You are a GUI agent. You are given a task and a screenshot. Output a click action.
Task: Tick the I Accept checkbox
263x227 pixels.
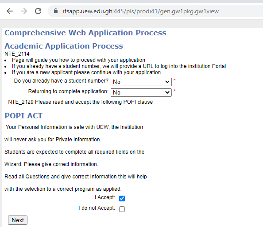[x=122, y=198]
